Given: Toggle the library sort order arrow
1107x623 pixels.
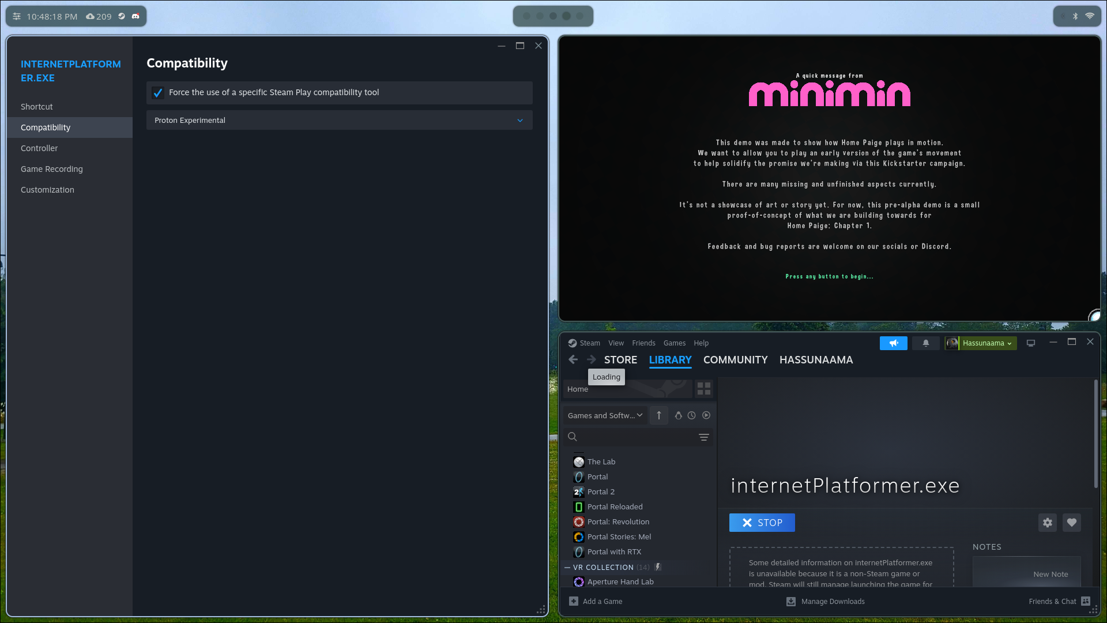Looking at the screenshot, I should [658, 415].
